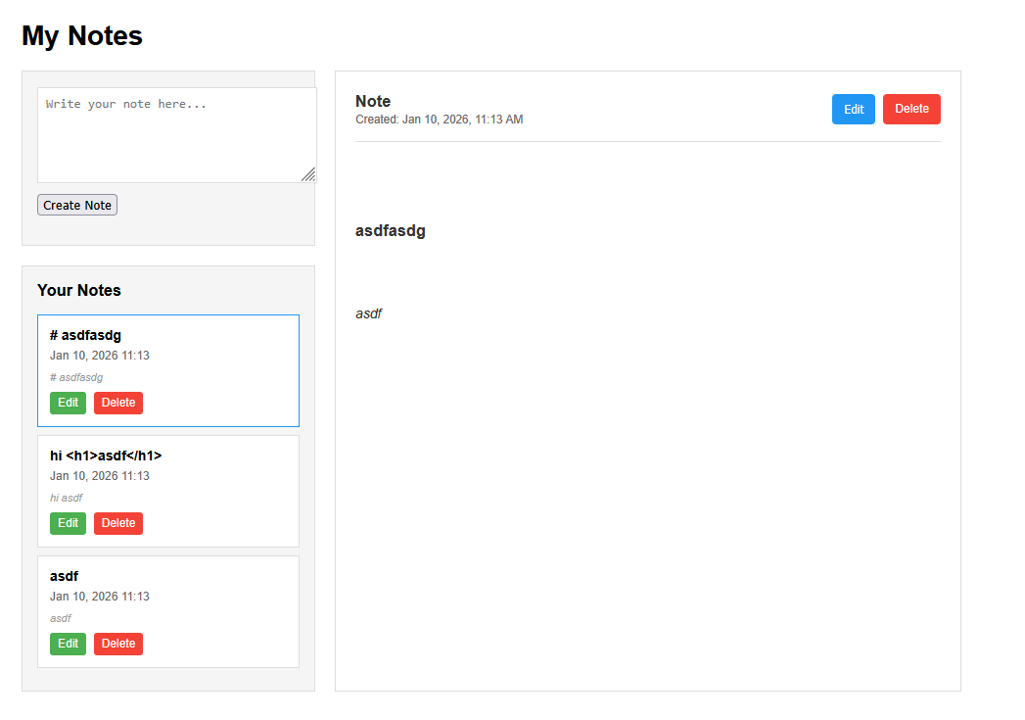Image resolution: width=1025 pixels, height=720 pixels.
Task: Delete the "# asdfasdg" note from the list
Action: point(118,403)
